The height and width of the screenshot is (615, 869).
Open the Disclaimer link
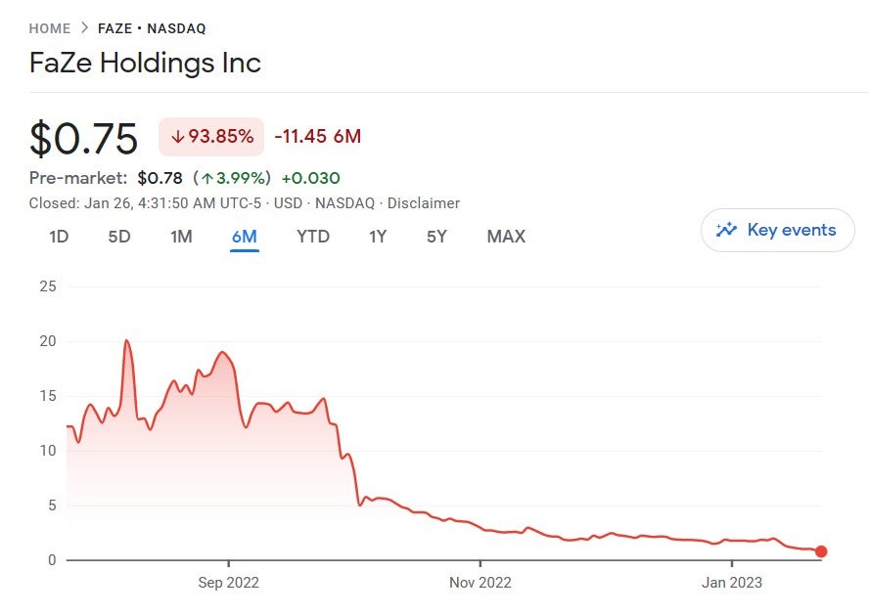pos(425,202)
